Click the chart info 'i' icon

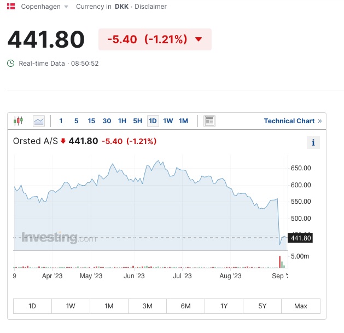click(313, 142)
